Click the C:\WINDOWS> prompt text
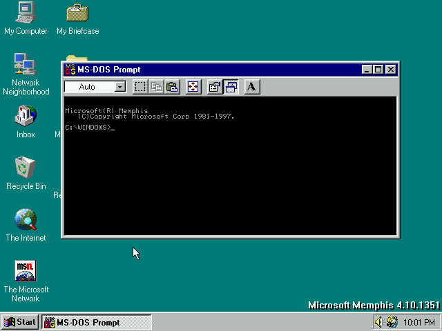Screen dimensions: 442x331 [88, 128]
